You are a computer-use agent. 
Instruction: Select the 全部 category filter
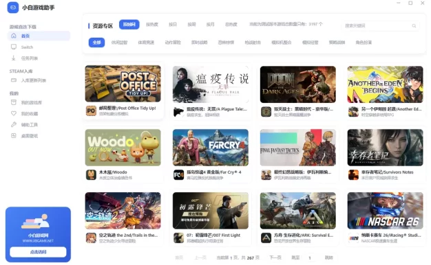click(x=97, y=43)
